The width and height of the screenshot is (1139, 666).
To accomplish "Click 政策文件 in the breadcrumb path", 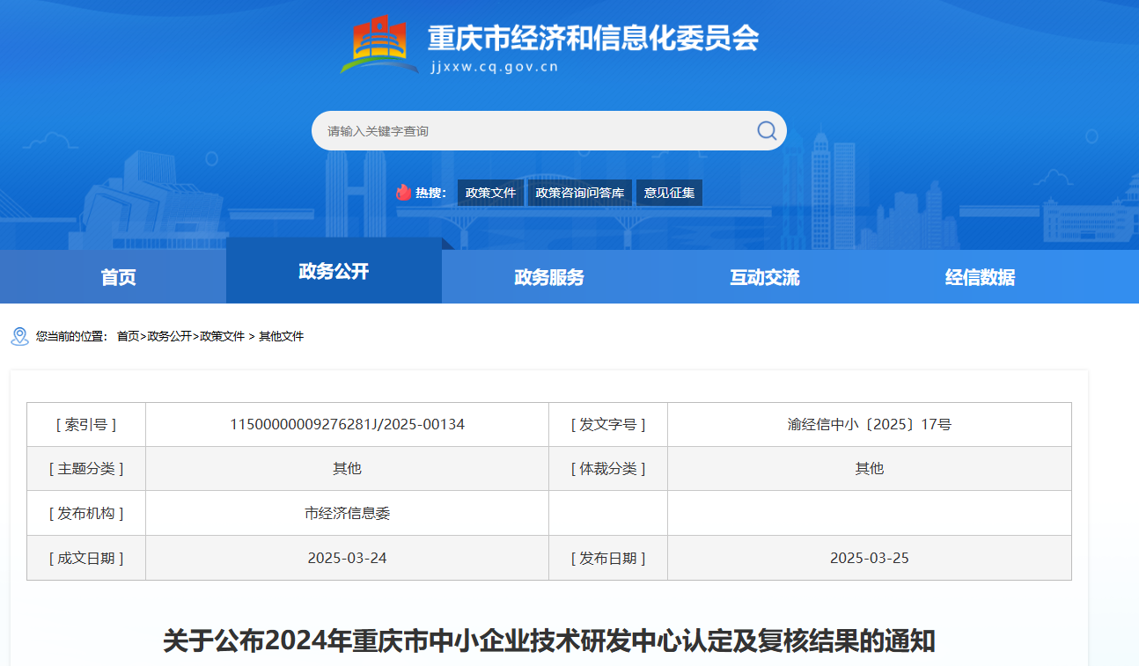I will [222, 336].
